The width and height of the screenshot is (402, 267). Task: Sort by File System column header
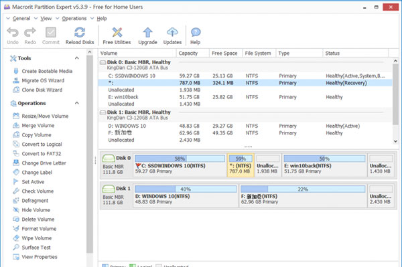point(259,54)
